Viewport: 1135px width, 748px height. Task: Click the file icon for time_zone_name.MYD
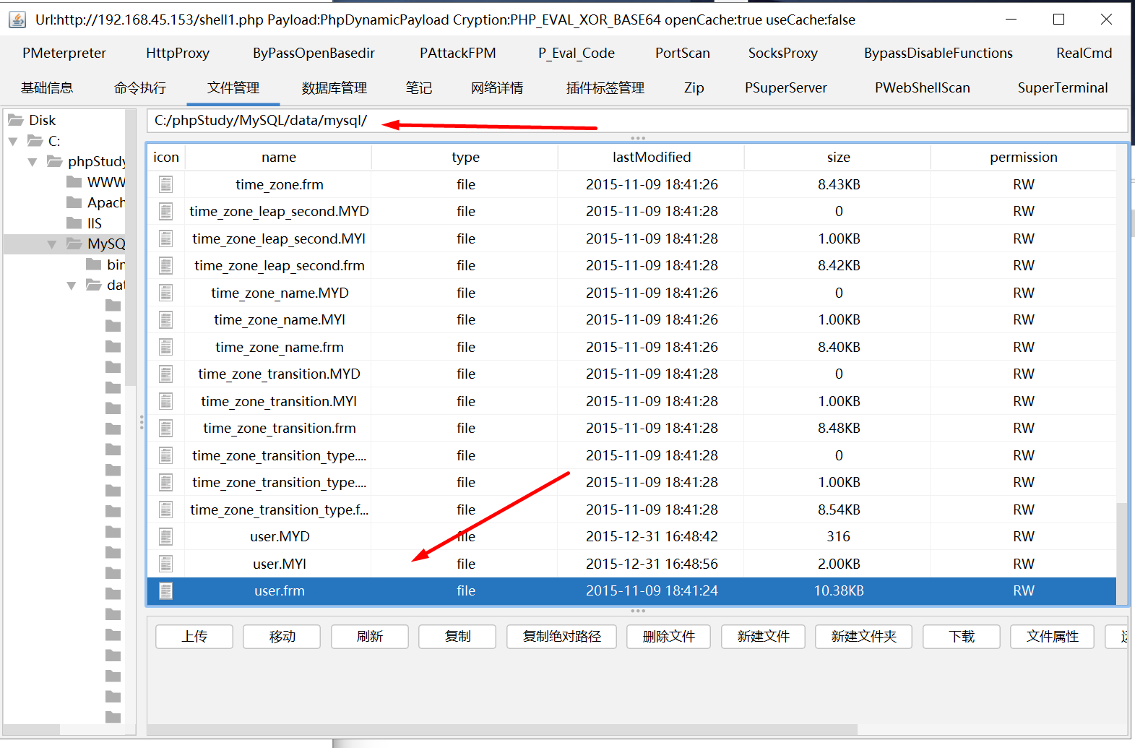tap(165, 293)
